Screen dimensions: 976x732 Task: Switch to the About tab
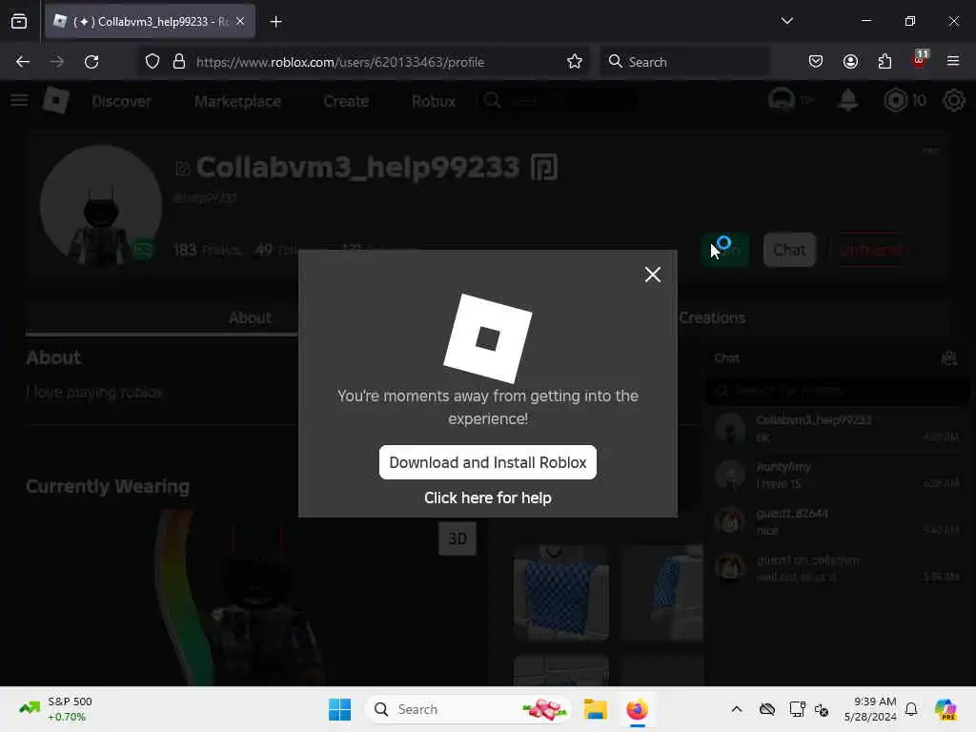250,317
